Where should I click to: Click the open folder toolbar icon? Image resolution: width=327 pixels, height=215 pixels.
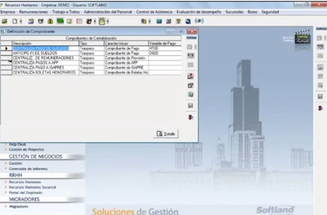click(x=5, y=21)
